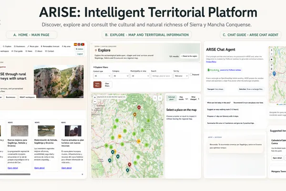
Task: Click the Admin button
Action: click(79, 49)
